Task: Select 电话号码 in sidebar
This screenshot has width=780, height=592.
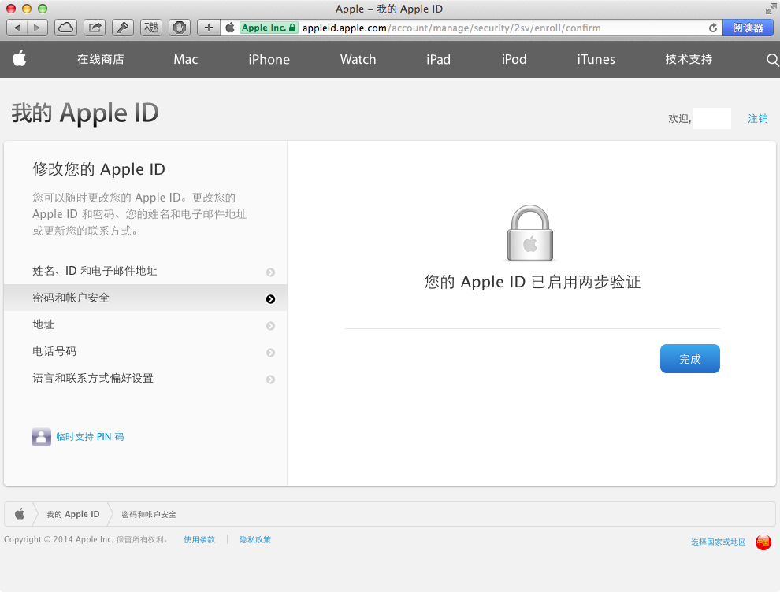Action: click(x=145, y=351)
